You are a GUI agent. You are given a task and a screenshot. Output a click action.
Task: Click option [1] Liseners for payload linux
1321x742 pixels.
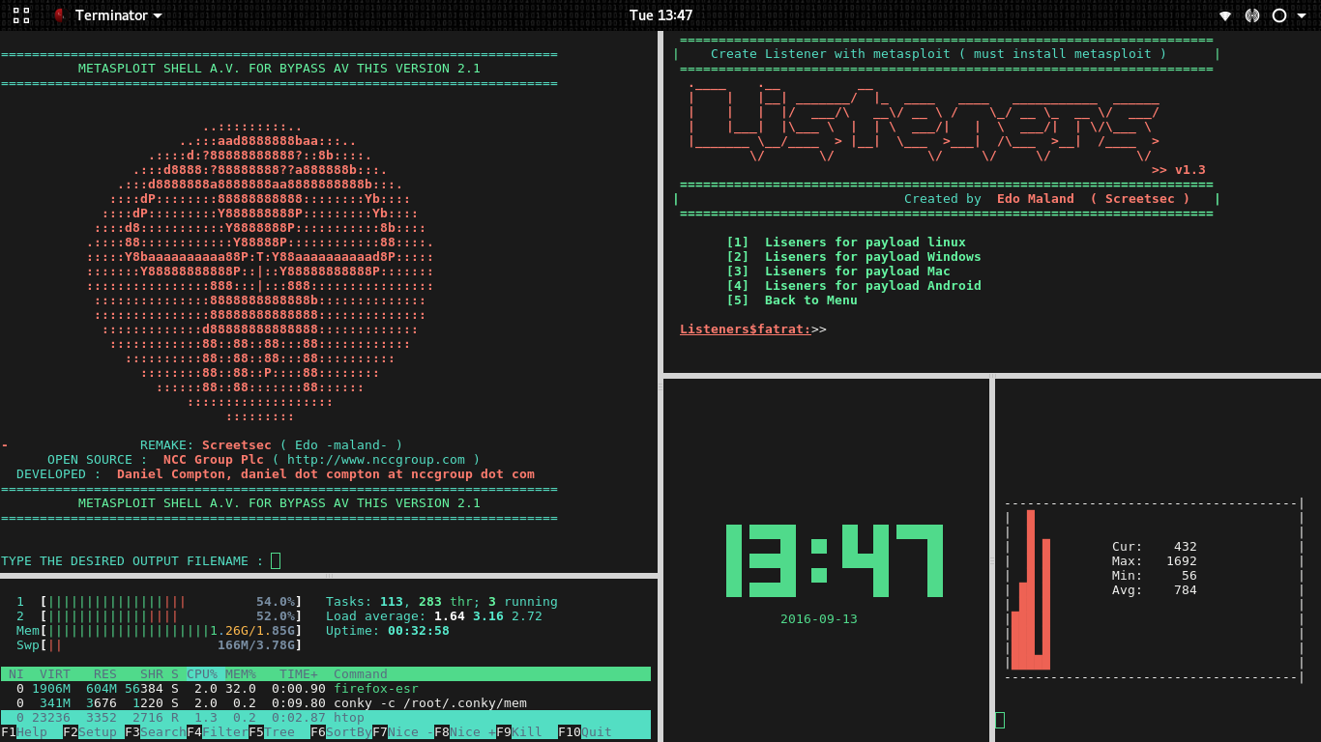coord(846,243)
